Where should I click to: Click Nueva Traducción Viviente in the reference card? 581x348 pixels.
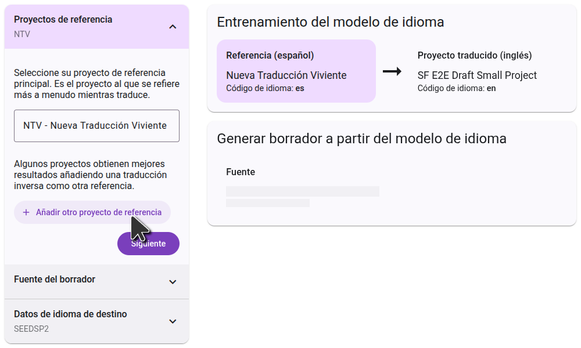(x=286, y=75)
